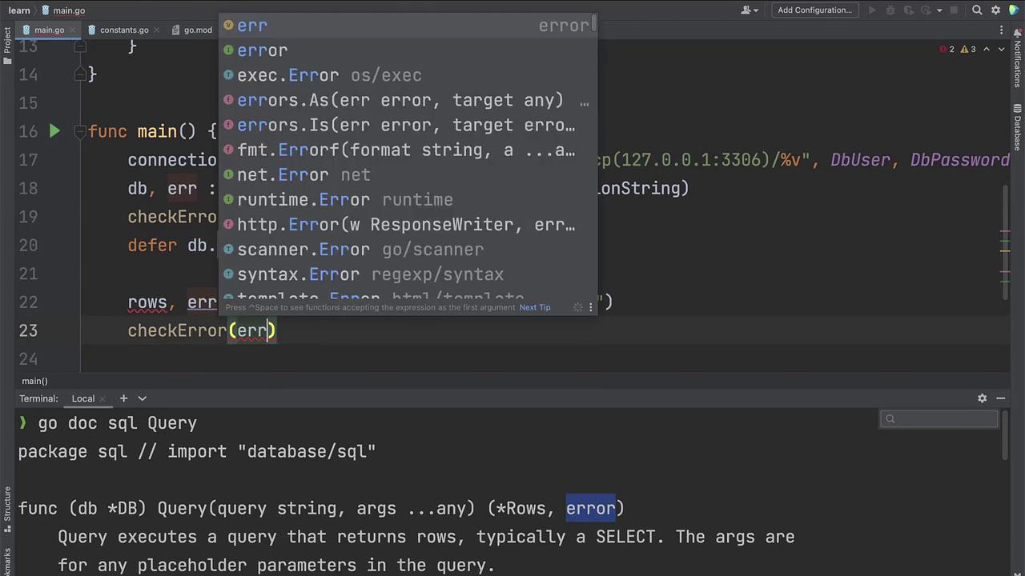
Task: Switch to the go.mod editor tab
Action: [198, 30]
